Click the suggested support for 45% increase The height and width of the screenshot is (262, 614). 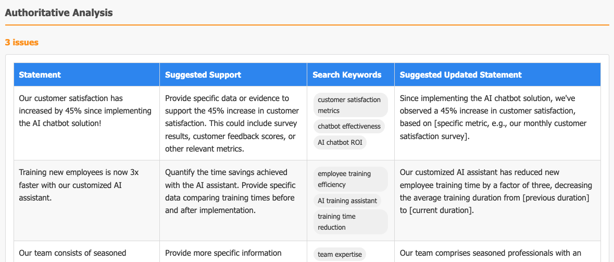[232, 123]
